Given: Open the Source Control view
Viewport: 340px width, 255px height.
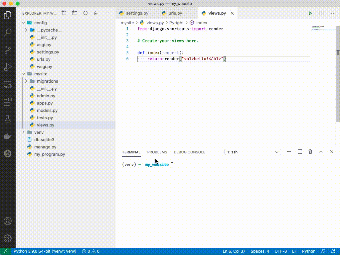Looking at the screenshot, I should (x=8, y=50).
